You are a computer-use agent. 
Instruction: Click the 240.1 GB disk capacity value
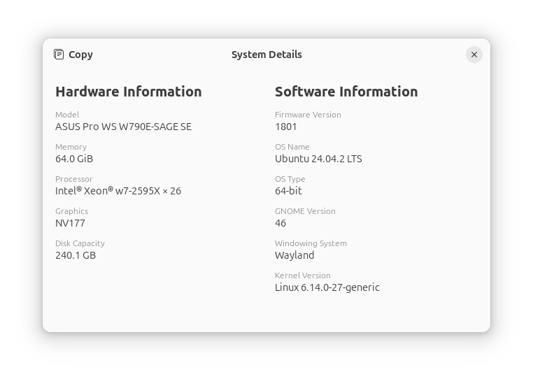click(x=76, y=255)
